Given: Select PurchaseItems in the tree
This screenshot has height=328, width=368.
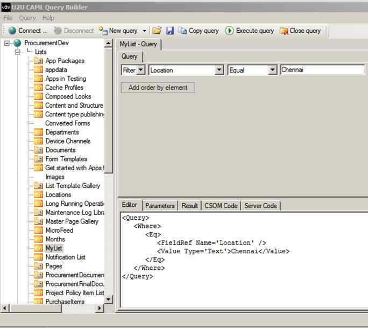Looking at the screenshot, I should [x=65, y=302].
